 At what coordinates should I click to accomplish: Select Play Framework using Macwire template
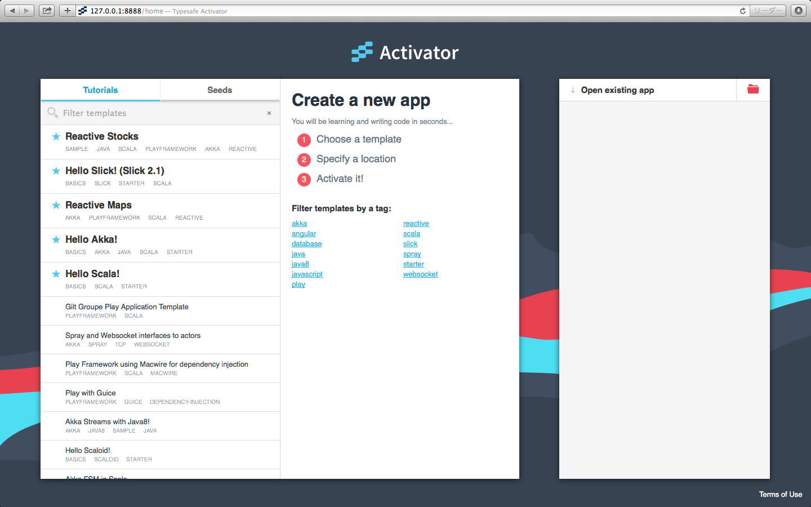pyautogui.click(x=160, y=368)
